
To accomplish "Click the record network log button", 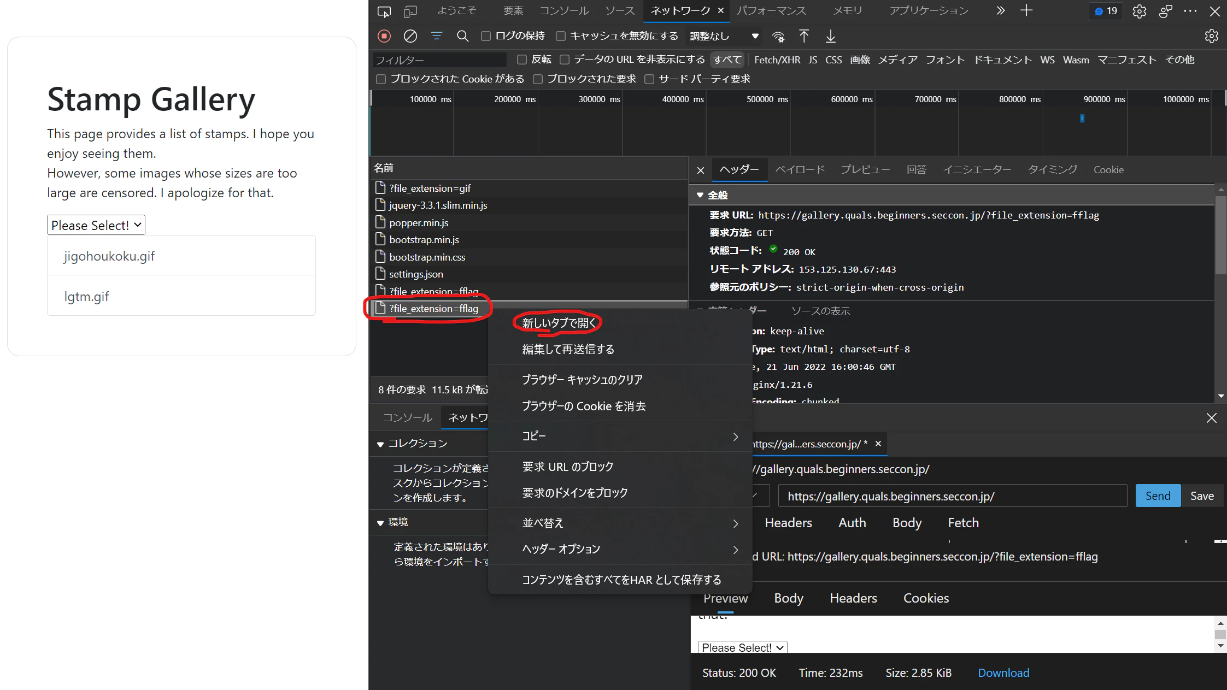I will click(x=384, y=36).
